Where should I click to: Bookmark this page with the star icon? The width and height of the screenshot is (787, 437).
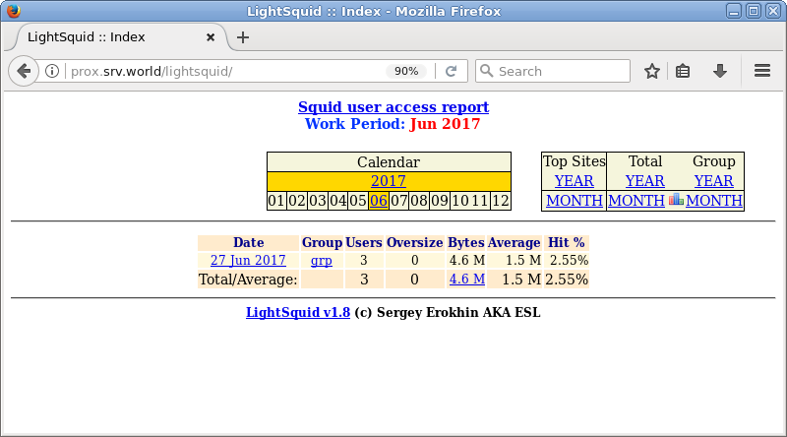pyautogui.click(x=652, y=71)
